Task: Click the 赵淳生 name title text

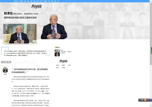Action: [x=8, y=13]
